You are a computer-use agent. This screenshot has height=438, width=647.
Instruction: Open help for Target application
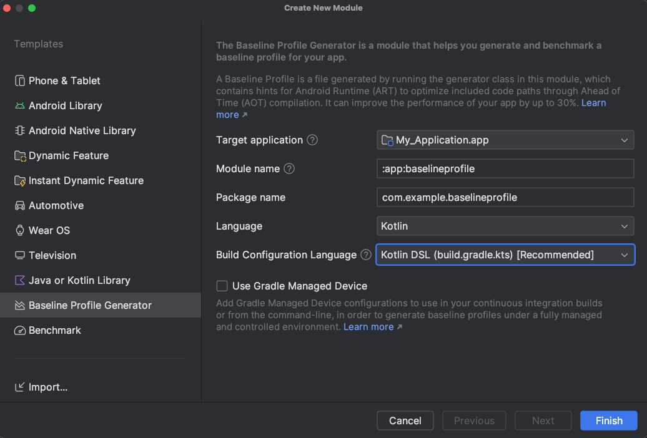[312, 140]
